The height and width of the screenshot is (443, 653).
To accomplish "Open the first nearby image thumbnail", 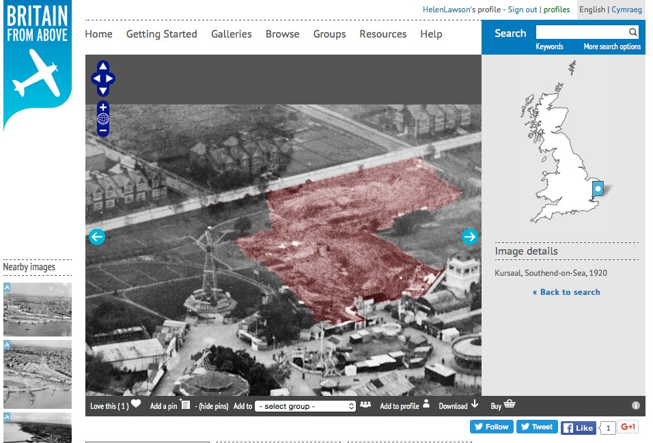I will pyautogui.click(x=37, y=309).
